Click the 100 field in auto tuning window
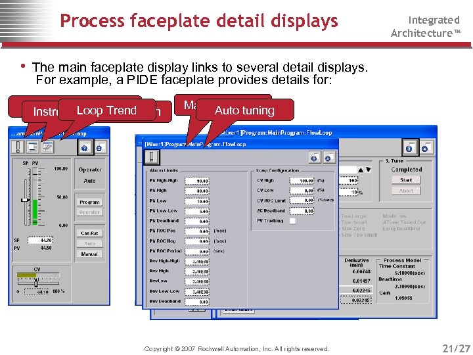Image resolution: width=473 pixels, height=355 pixels. pos(349,181)
